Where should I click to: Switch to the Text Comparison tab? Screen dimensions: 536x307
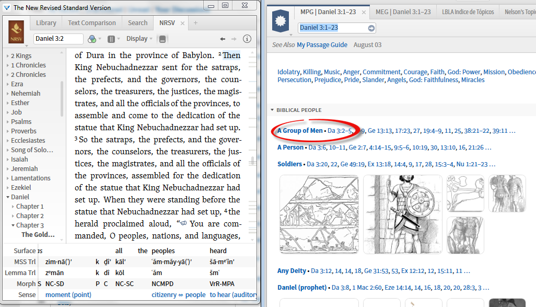(x=91, y=23)
